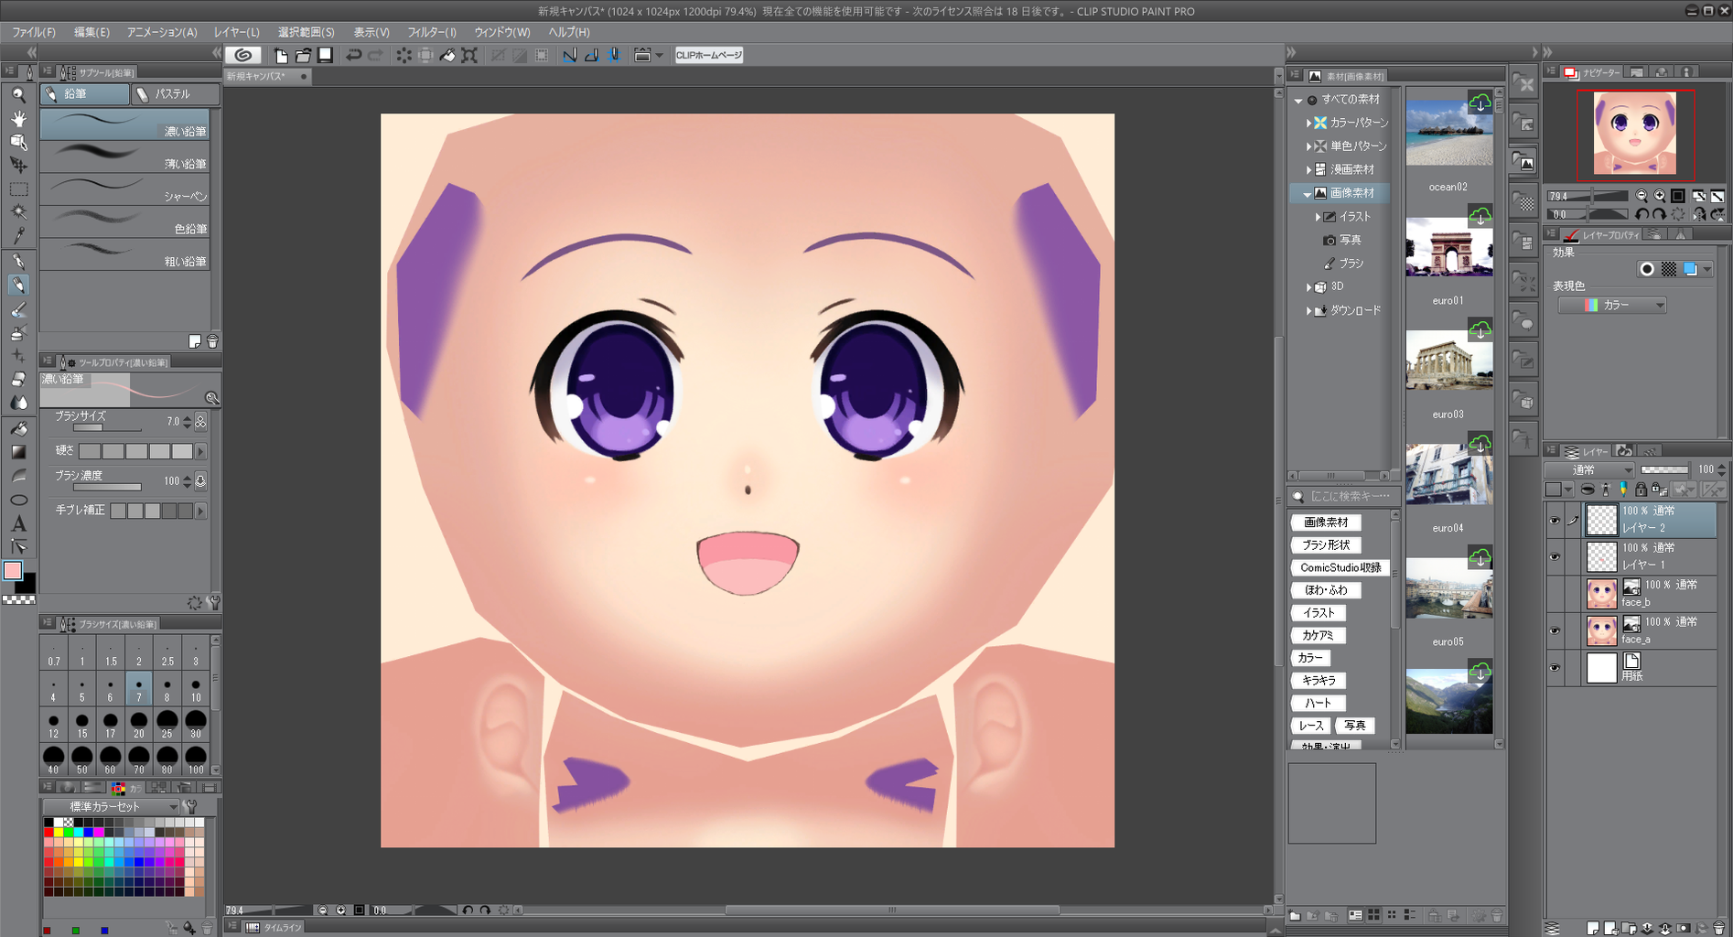Select the Auto select magic wand tool
1733x937 pixels.
(18, 212)
